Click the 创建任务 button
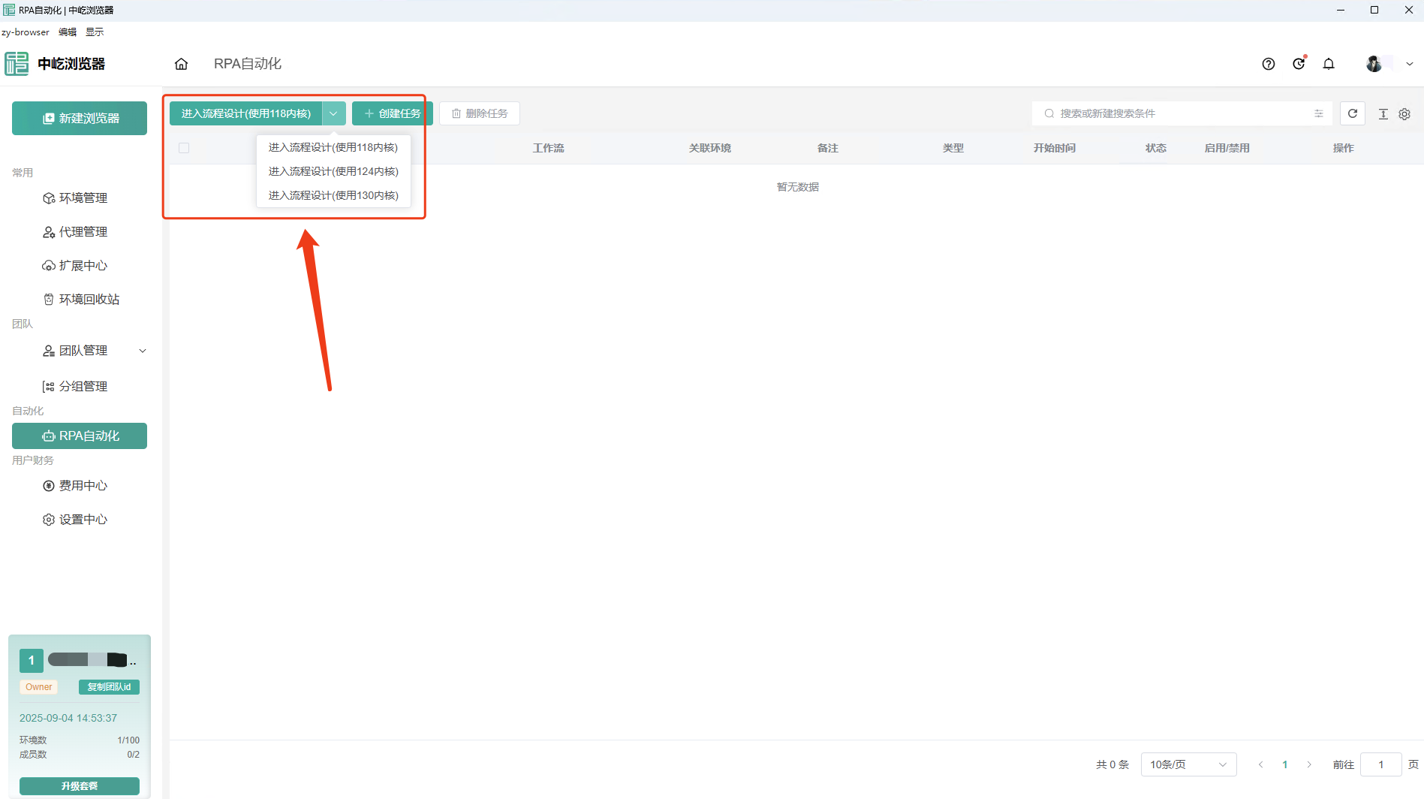The height and width of the screenshot is (799, 1424). pyautogui.click(x=392, y=113)
